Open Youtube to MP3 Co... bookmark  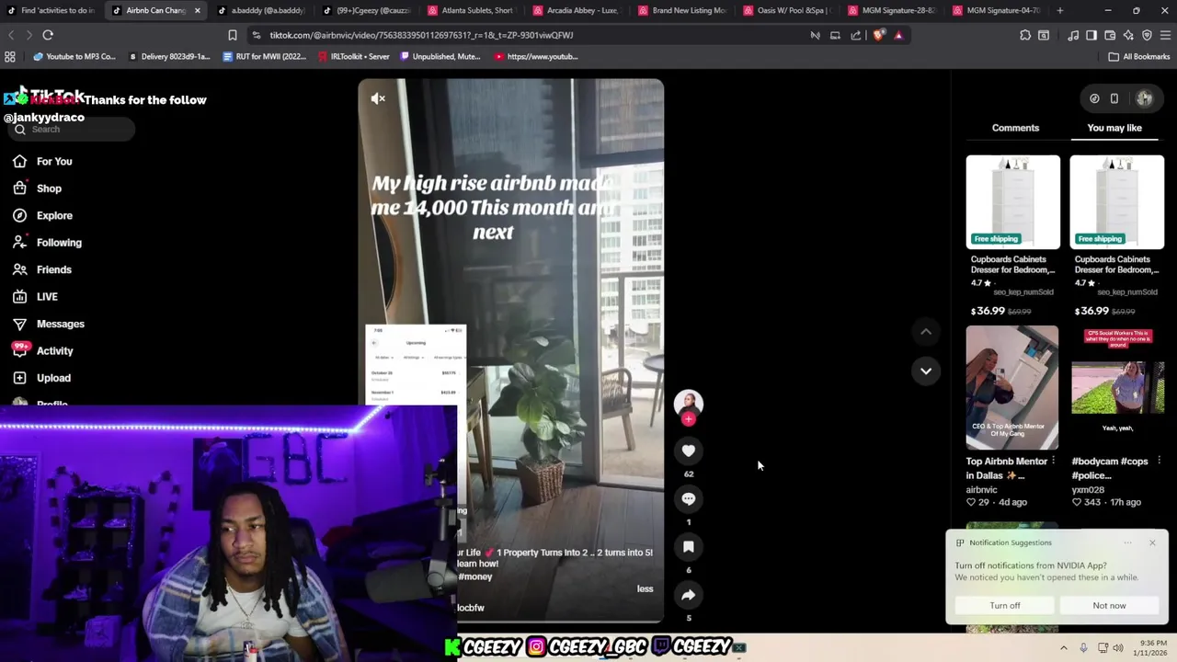(74, 56)
